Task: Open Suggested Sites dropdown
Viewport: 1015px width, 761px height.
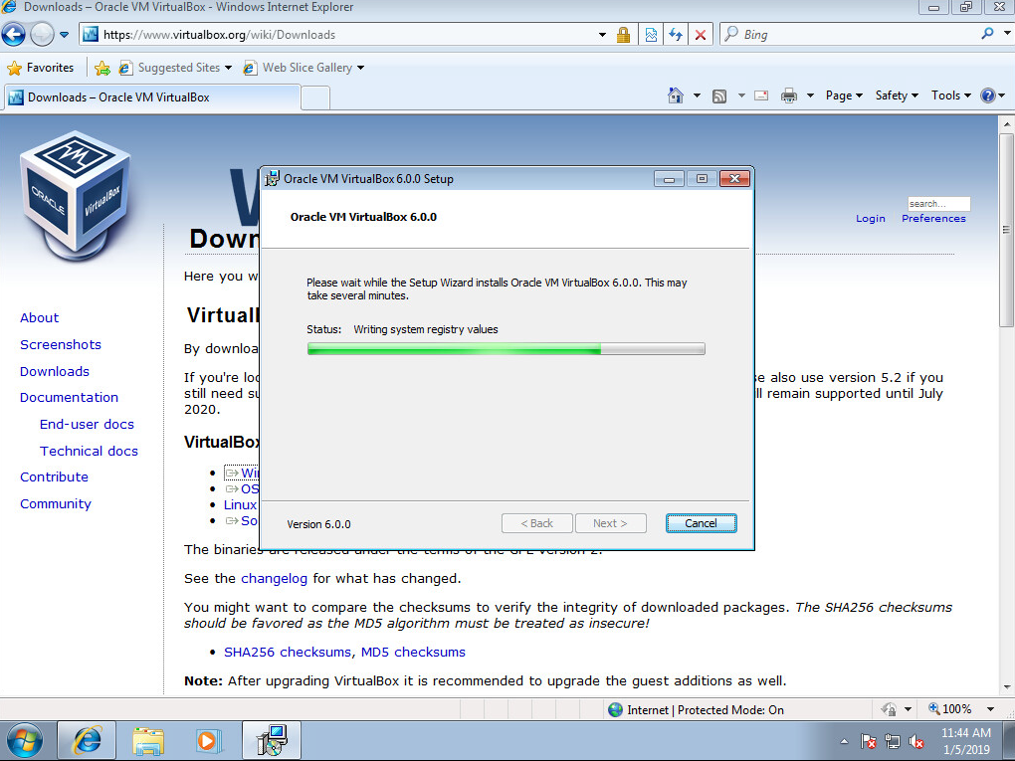Action: [x=175, y=68]
